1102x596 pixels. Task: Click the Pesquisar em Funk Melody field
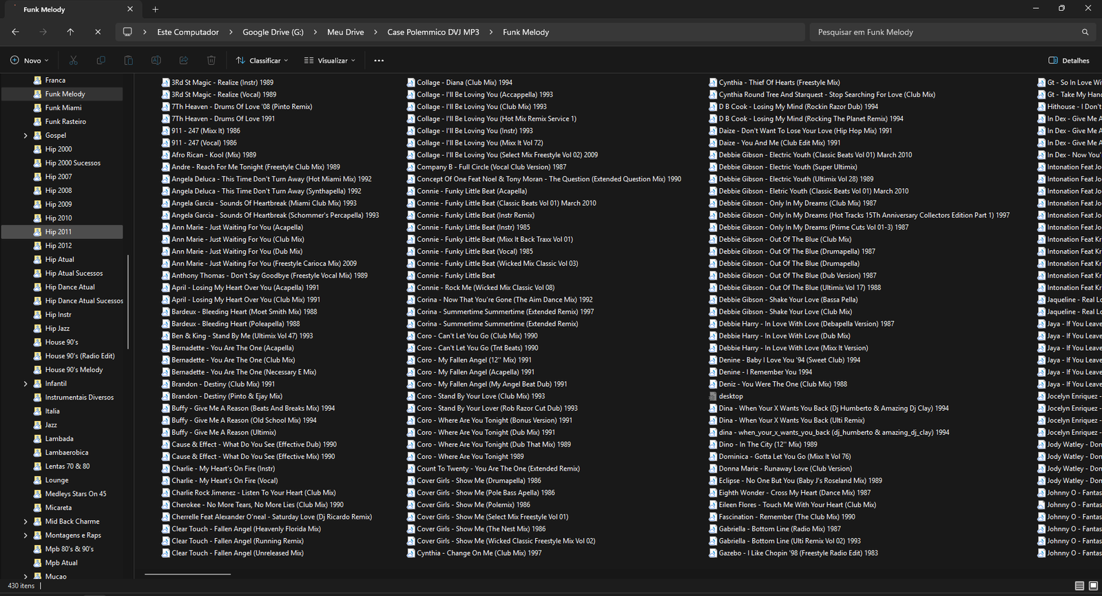click(944, 32)
